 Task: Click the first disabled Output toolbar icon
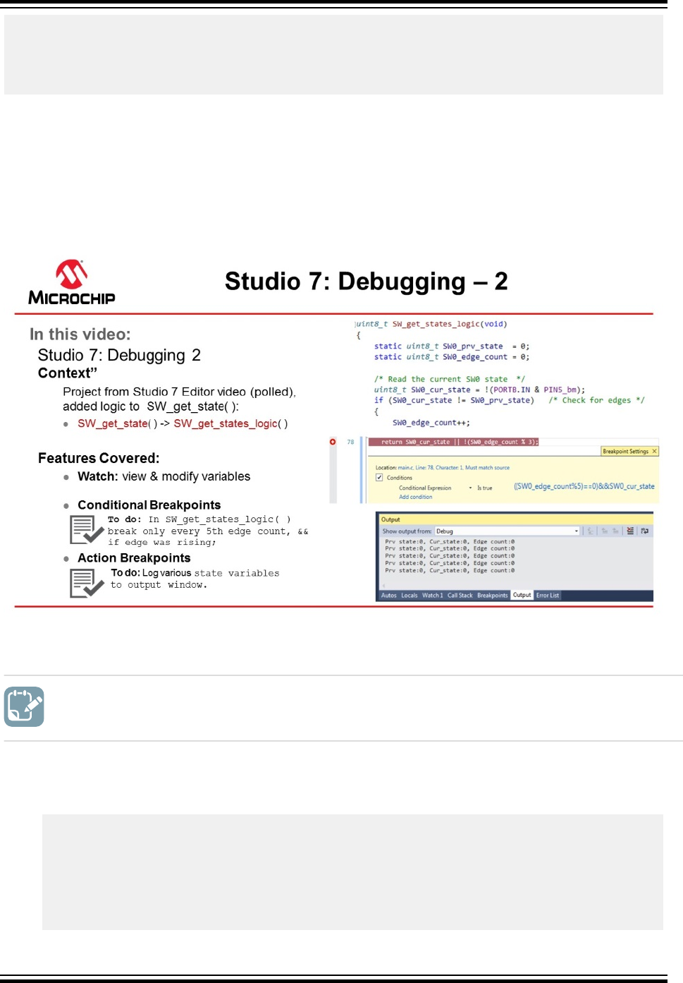coord(591,531)
